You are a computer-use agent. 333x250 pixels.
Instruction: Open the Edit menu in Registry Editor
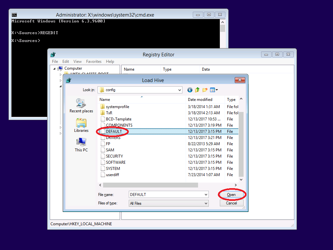tap(66, 62)
